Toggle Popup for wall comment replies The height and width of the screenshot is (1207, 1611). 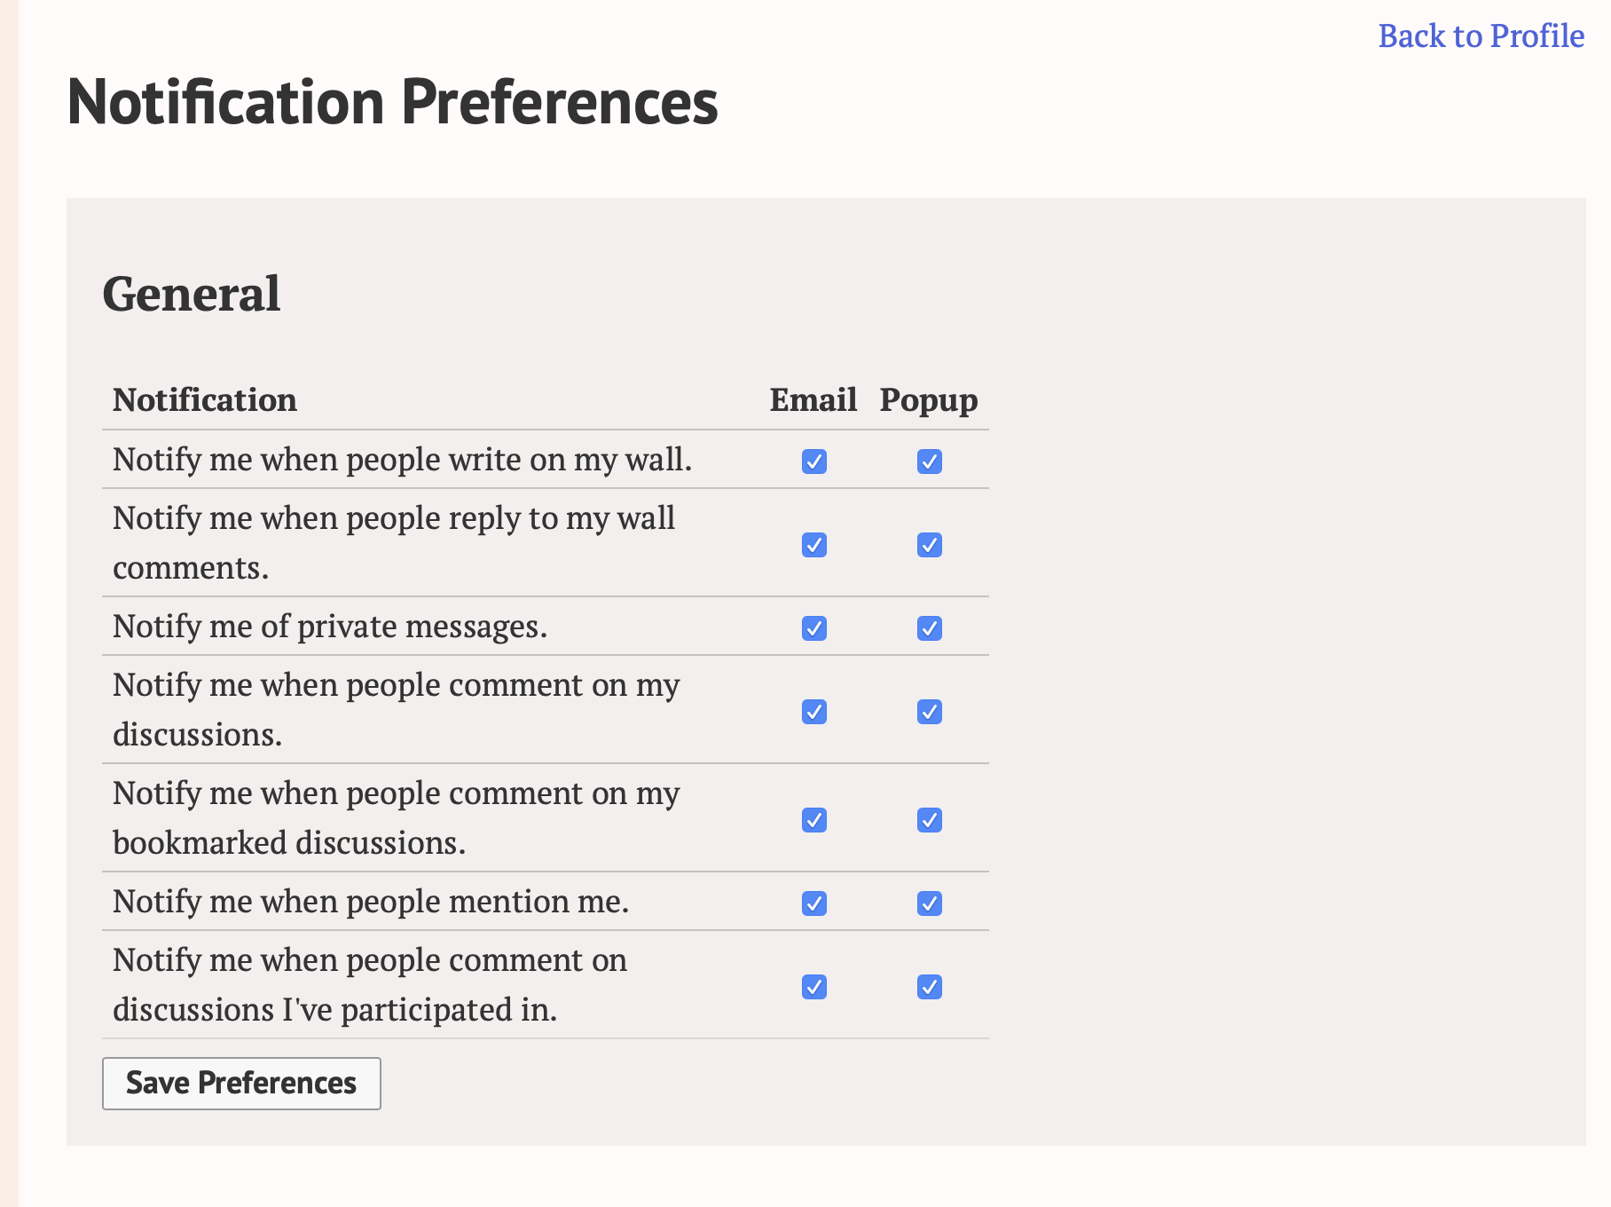tap(930, 545)
